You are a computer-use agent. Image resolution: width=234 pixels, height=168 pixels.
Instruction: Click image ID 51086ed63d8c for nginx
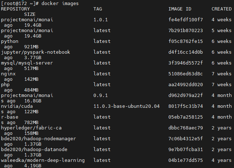(x=186, y=74)
